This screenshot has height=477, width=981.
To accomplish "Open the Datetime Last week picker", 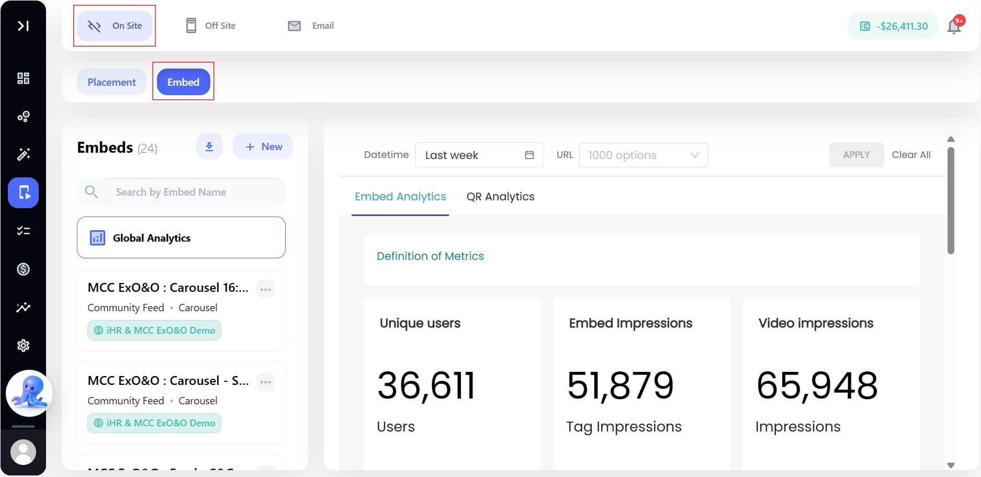I will pos(480,155).
